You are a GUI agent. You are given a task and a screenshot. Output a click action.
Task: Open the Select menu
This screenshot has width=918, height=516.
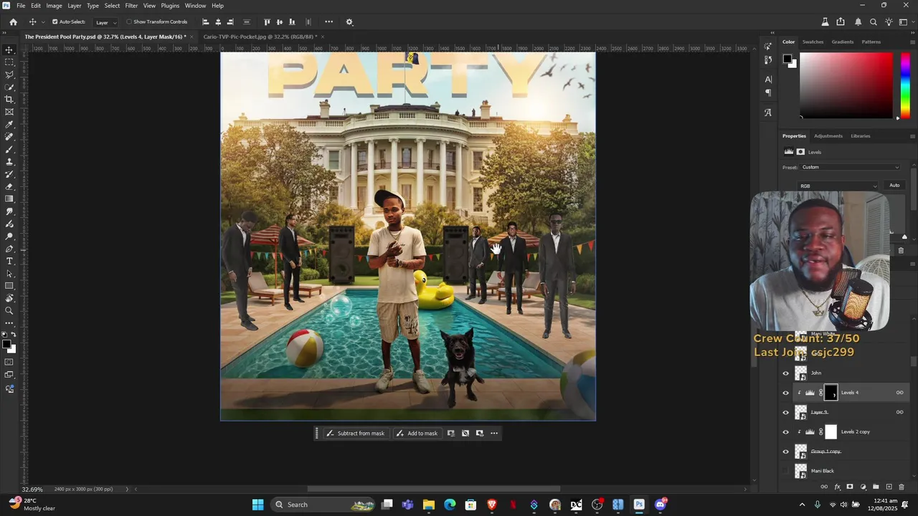(x=112, y=6)
